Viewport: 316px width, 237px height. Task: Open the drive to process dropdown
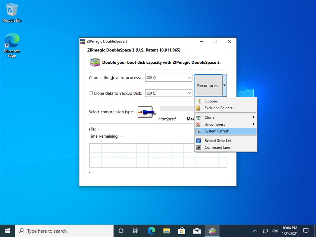pyautogui.click(x=189, y=78)
